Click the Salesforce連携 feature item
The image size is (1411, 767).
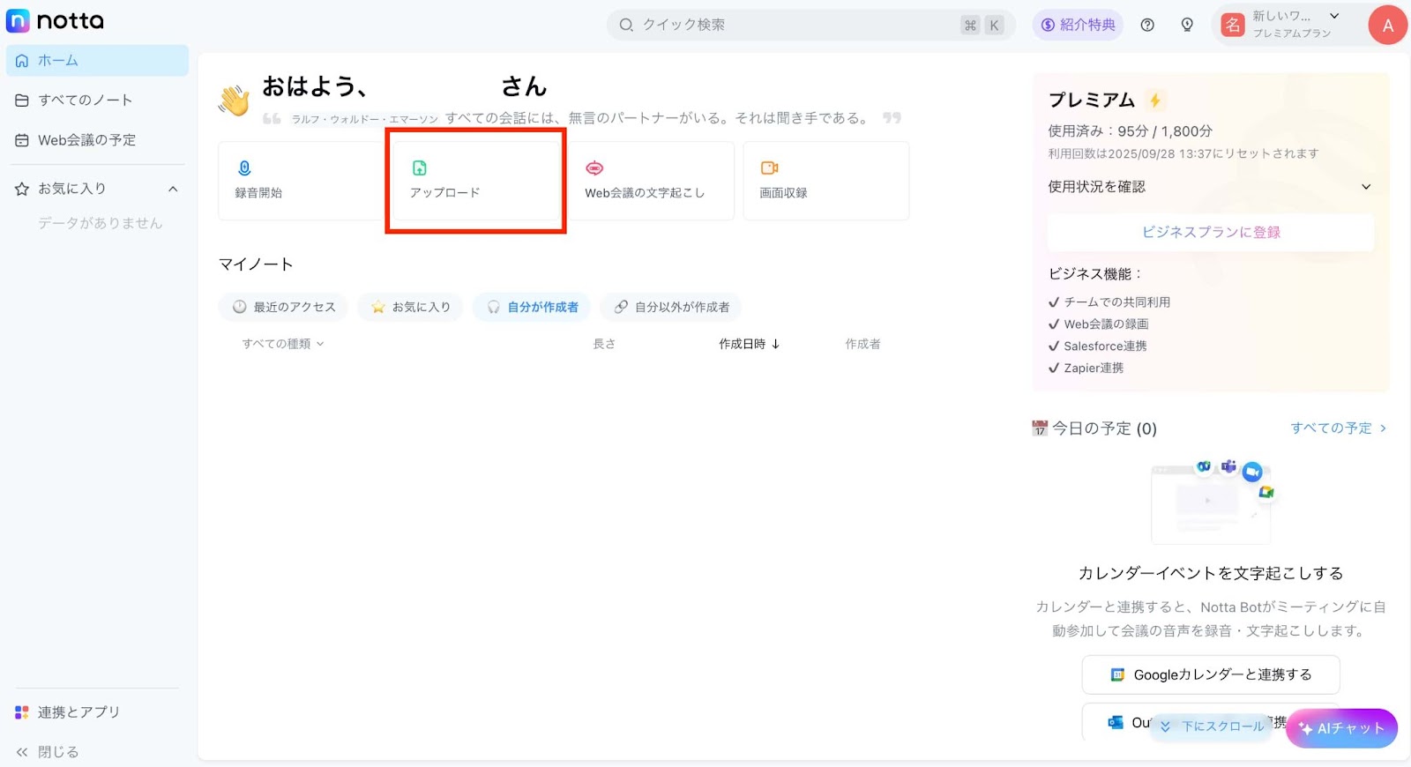coord(1097,346)
